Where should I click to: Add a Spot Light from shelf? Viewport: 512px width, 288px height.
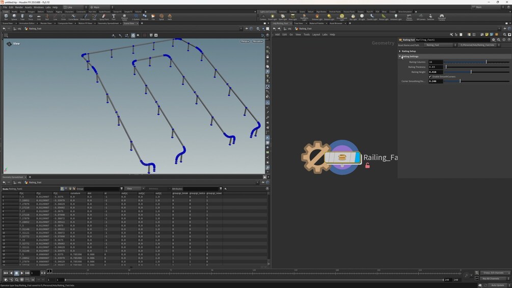click(283, 17)
